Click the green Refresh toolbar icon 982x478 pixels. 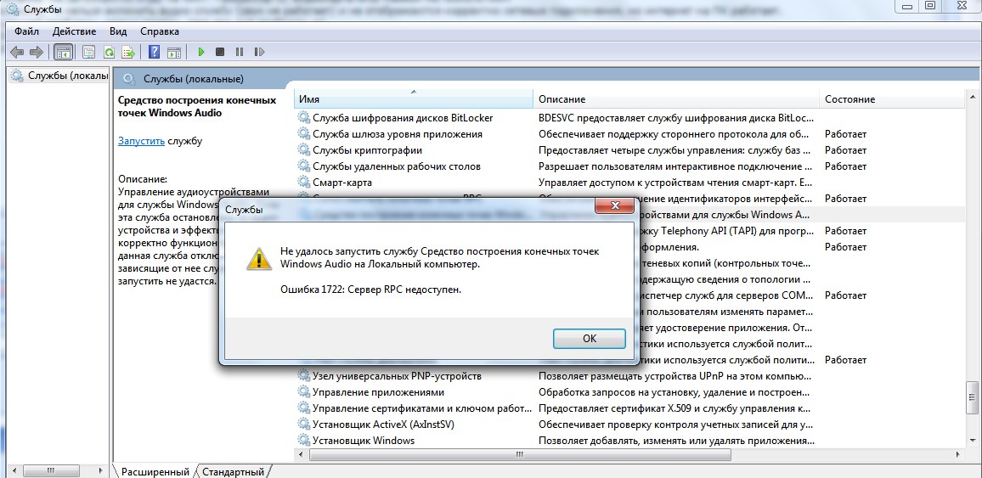[109, 52]
